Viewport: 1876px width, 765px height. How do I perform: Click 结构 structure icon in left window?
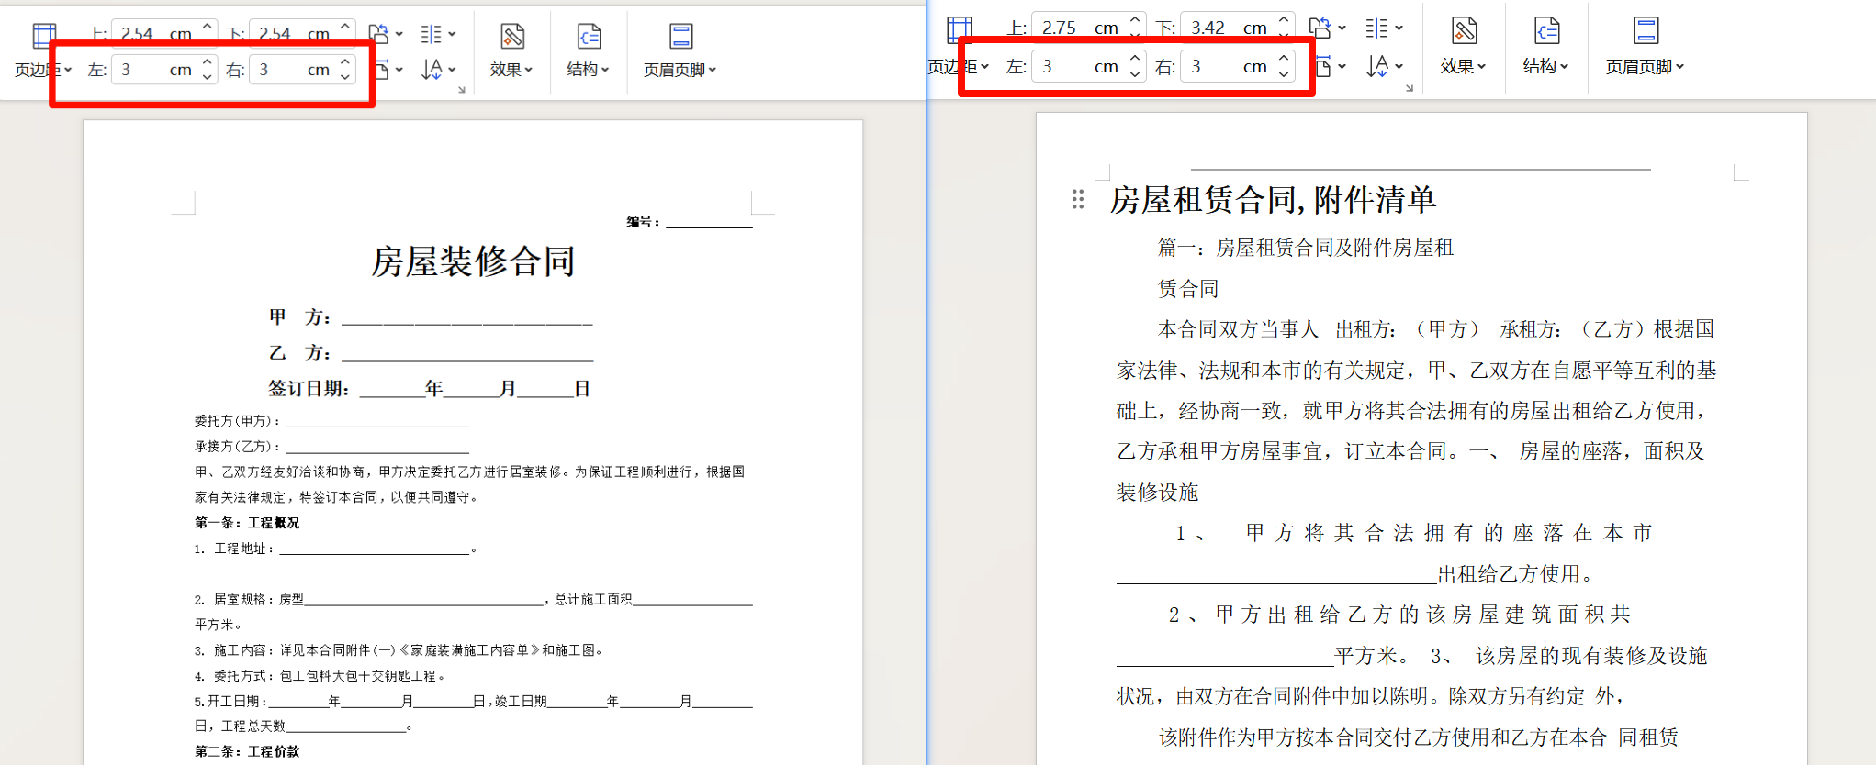point(589,36)
